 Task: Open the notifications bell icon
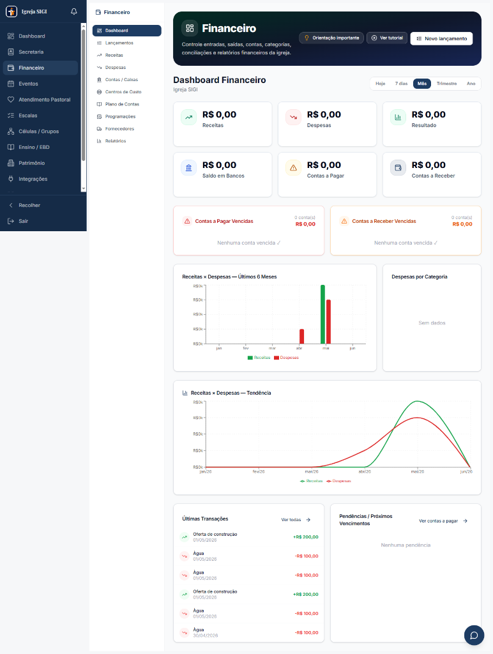click(74, 11)
